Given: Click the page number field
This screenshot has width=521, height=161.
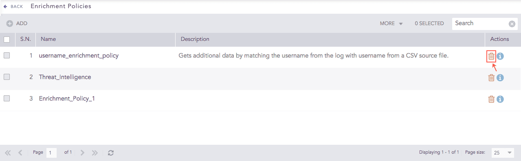Looking at the screenshot, I should [x=51, y=153].
